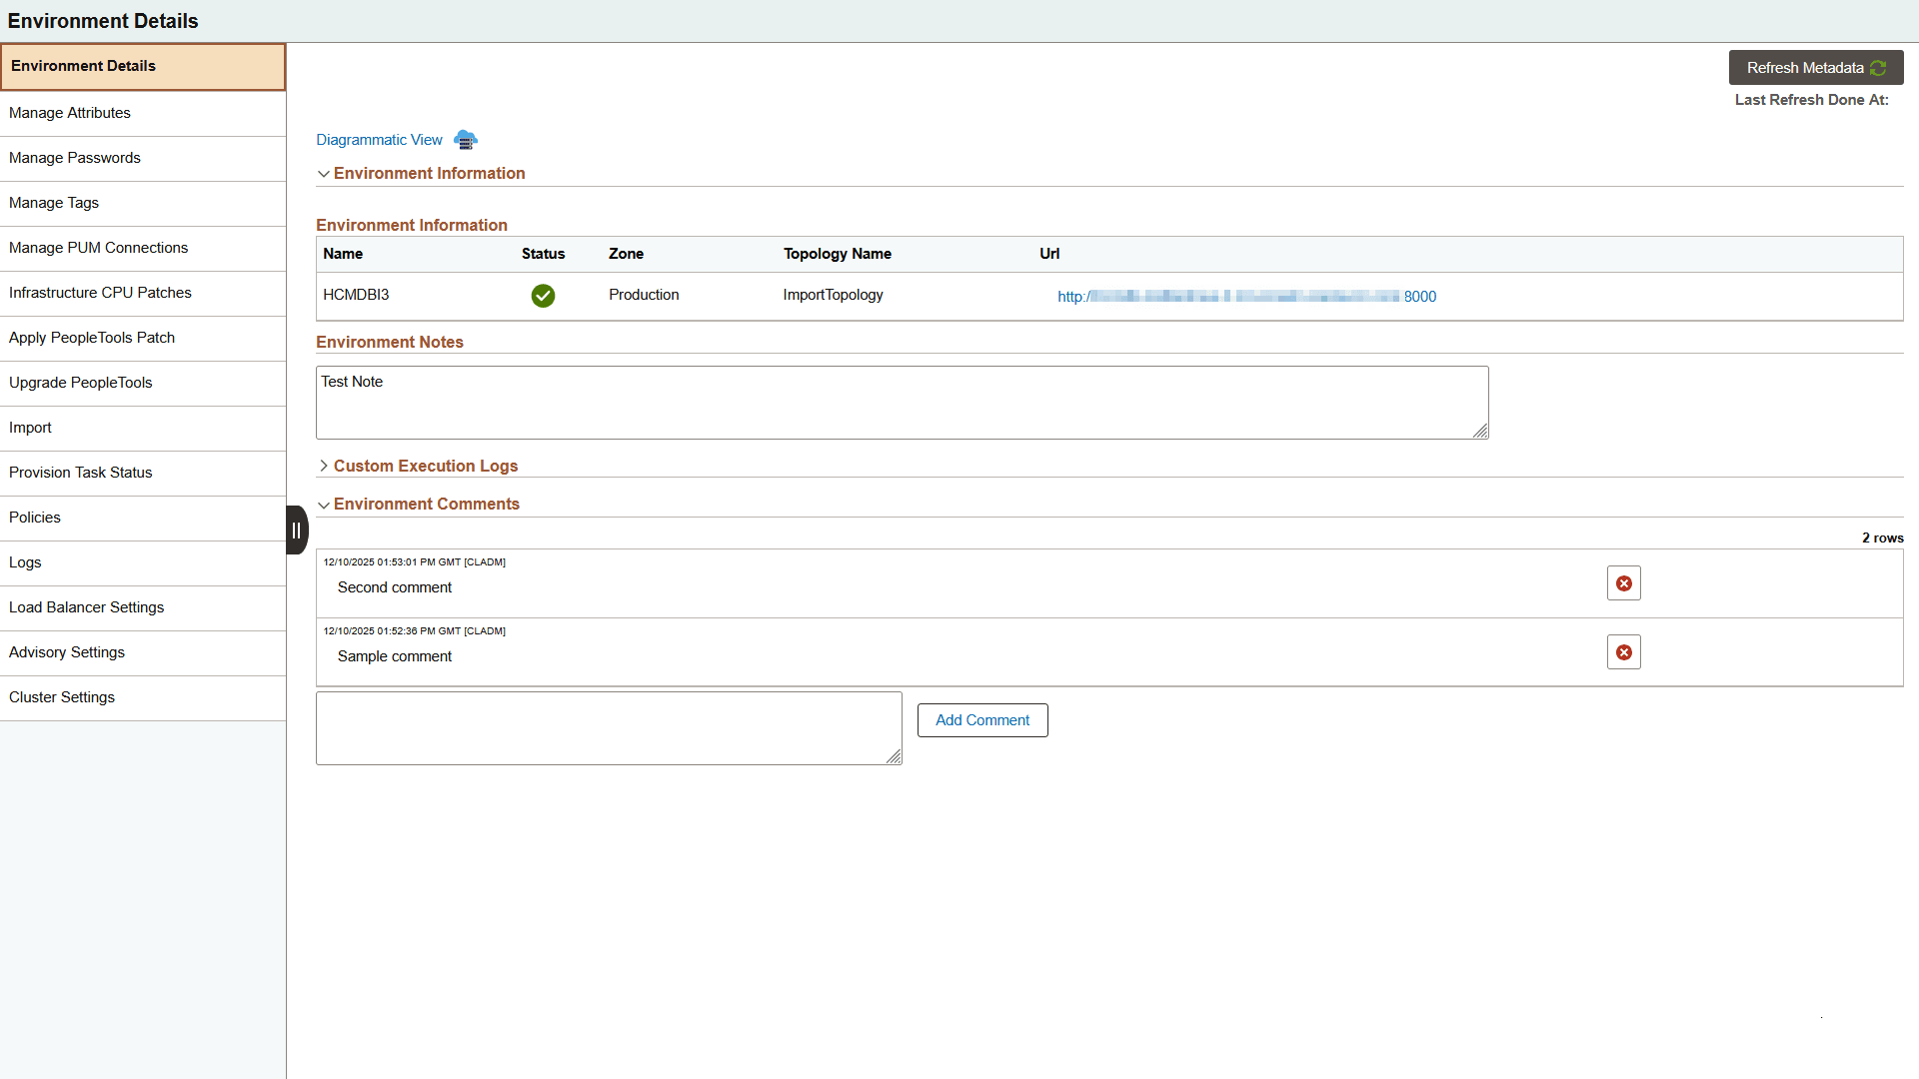
Task: Delete the 'Second comment' entry
Action: (x=1623, y=583)
